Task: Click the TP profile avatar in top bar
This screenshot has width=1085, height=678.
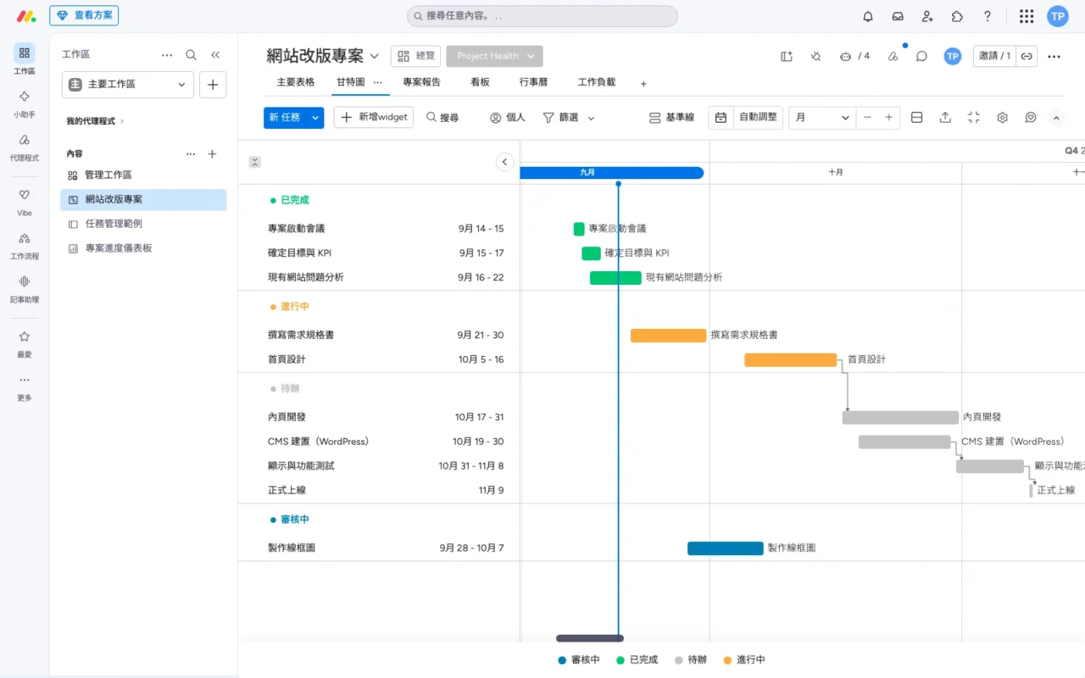Action: (x=1058, y=16)
